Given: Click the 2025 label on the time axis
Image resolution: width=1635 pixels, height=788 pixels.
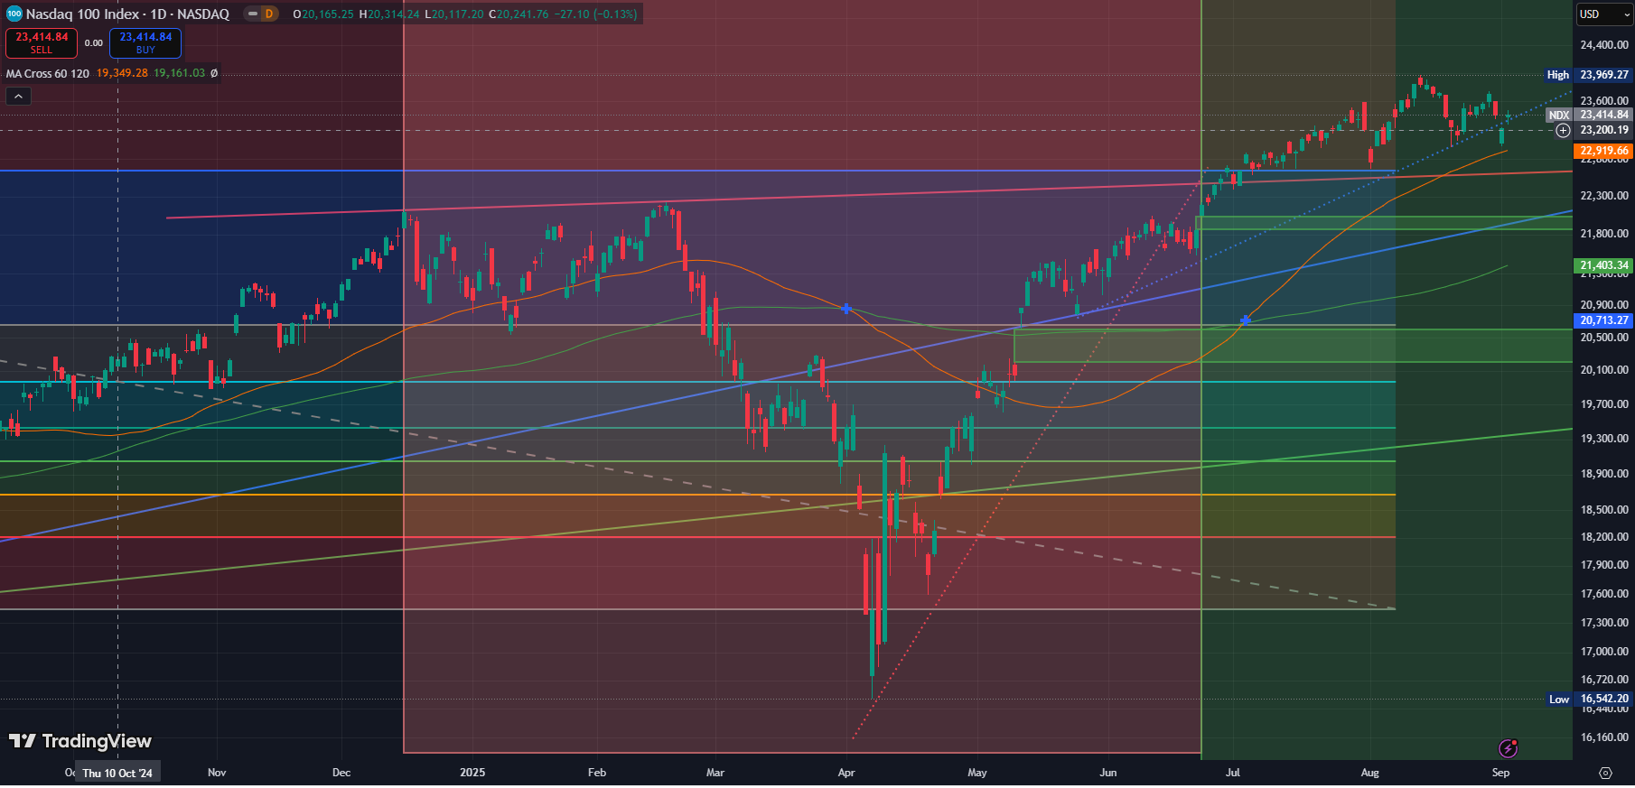Looking at the screenshot, I should (x=472, y=773).
